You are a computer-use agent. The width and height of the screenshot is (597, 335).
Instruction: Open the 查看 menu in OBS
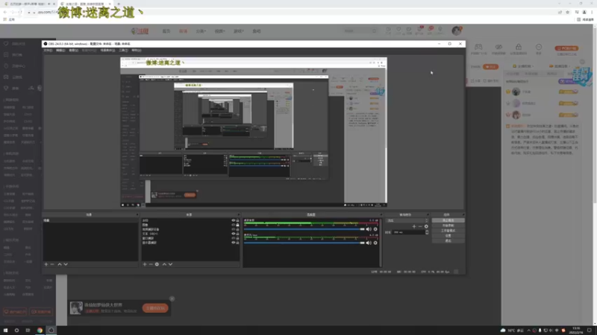pos(73,50)
